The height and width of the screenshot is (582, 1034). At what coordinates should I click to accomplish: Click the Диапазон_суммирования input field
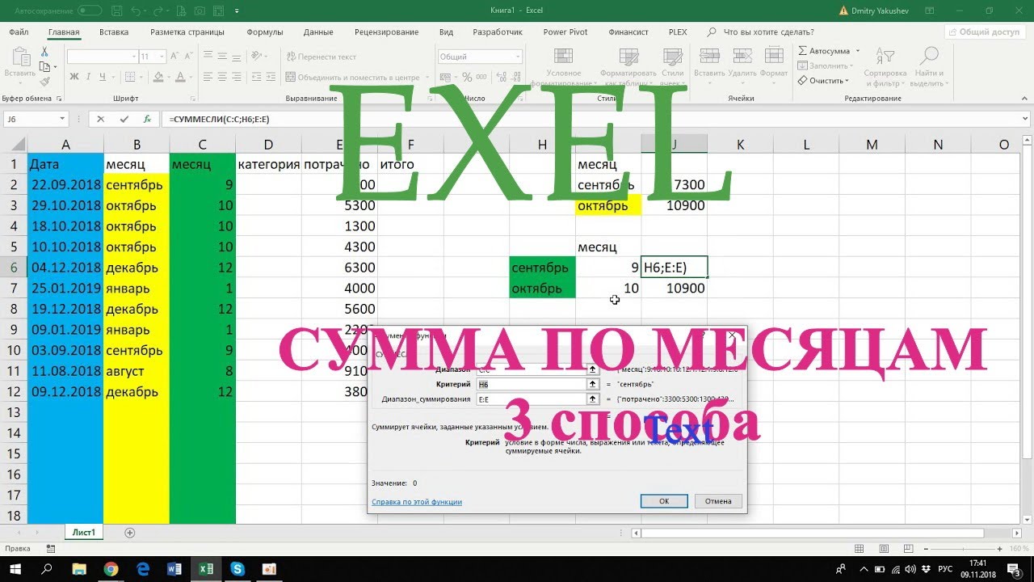coord(532,399)
